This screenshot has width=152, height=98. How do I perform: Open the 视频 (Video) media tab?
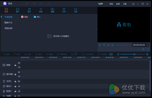pos(6,10)
